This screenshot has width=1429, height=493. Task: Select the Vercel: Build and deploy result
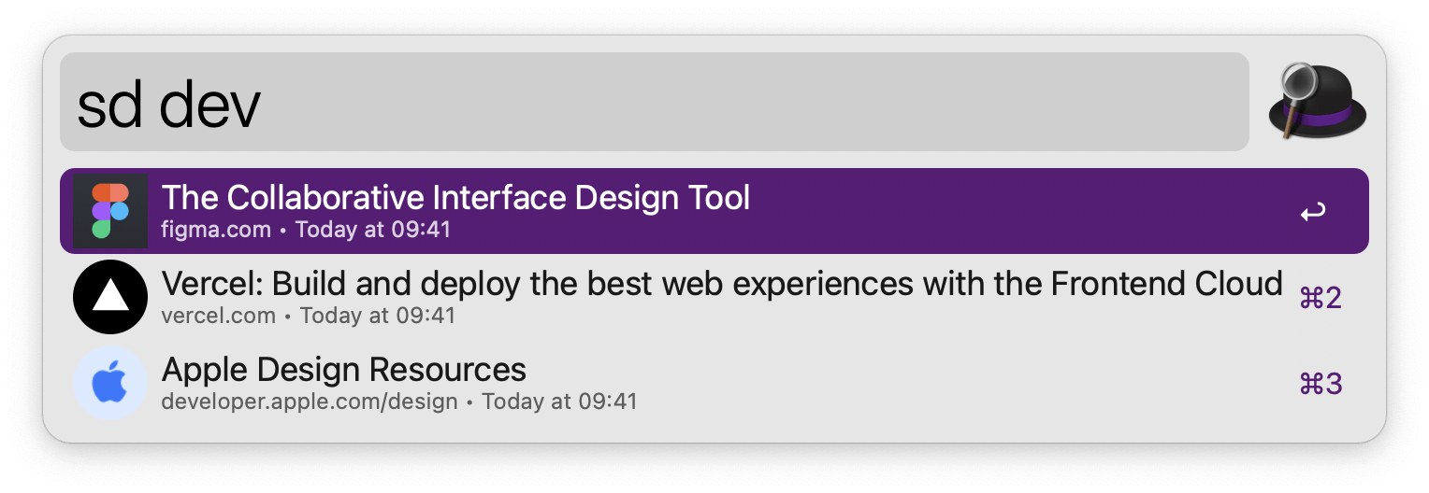[x=714, y=297]
